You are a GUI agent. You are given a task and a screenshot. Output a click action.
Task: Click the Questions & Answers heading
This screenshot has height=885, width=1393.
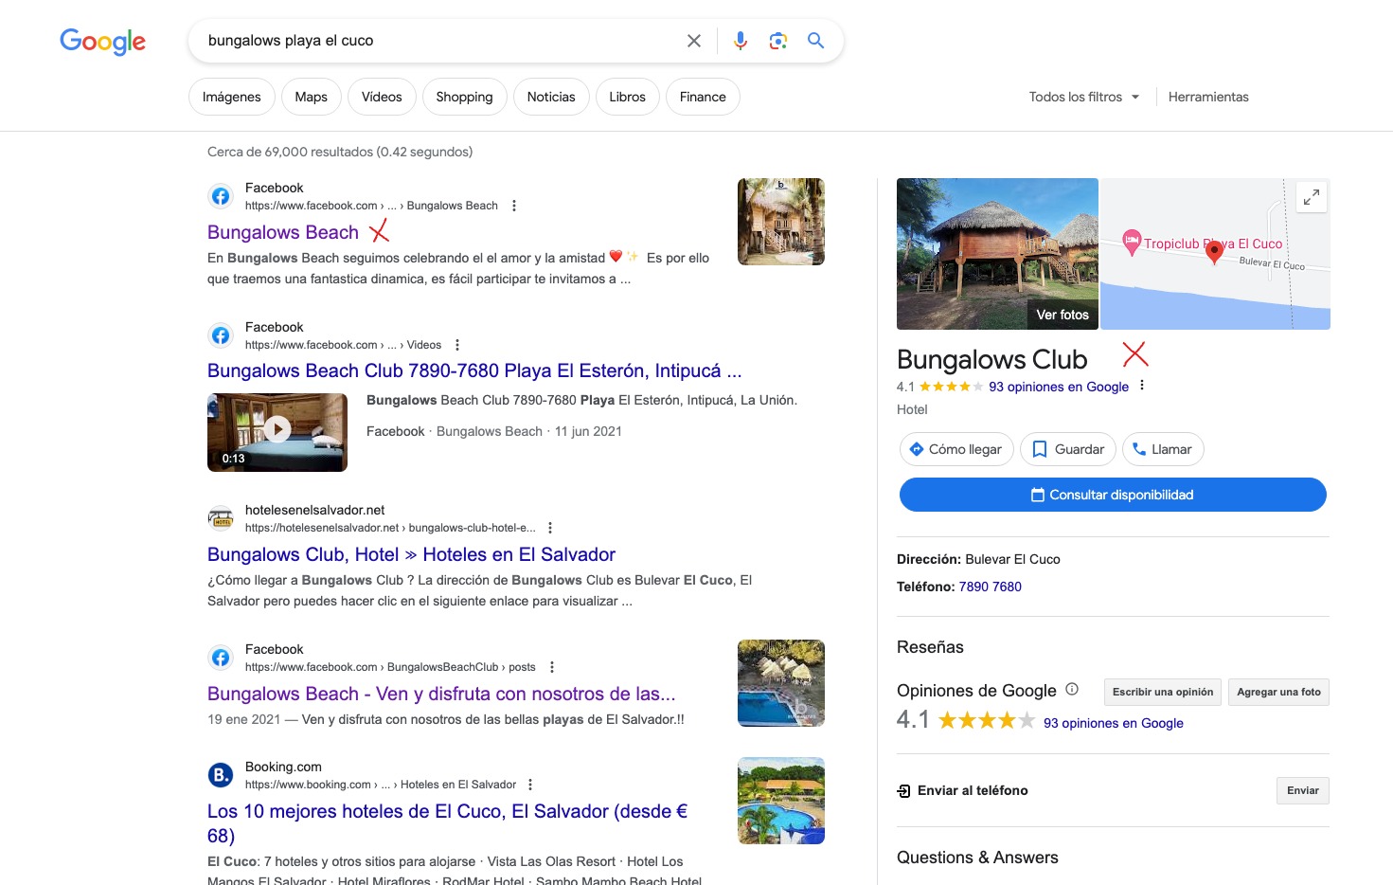pos(977,858)
